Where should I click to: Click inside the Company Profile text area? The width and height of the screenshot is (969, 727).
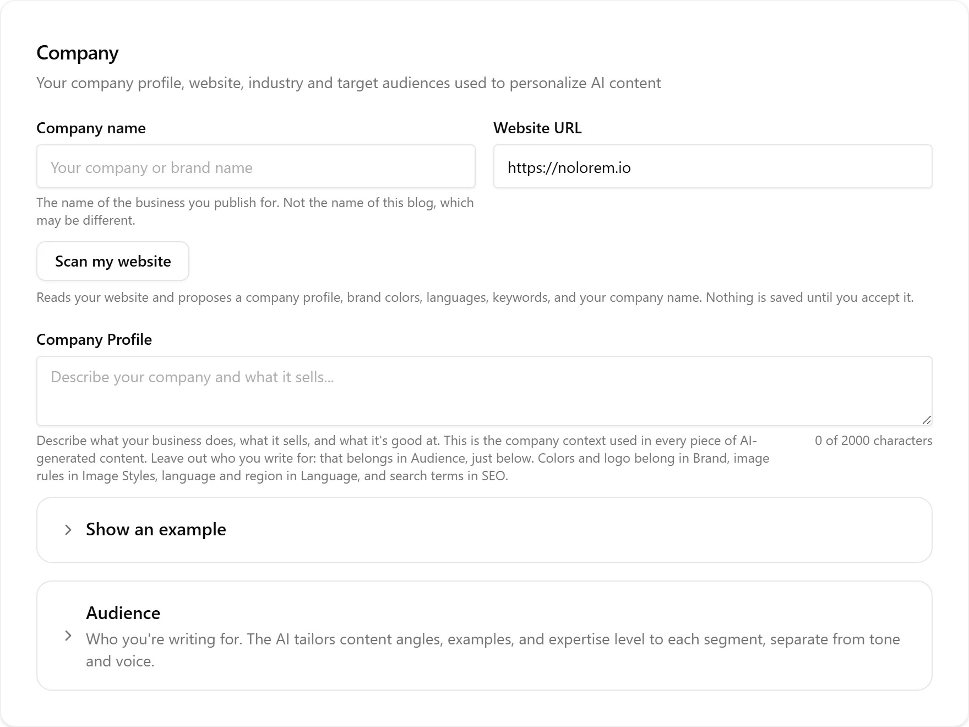(484, 391)
